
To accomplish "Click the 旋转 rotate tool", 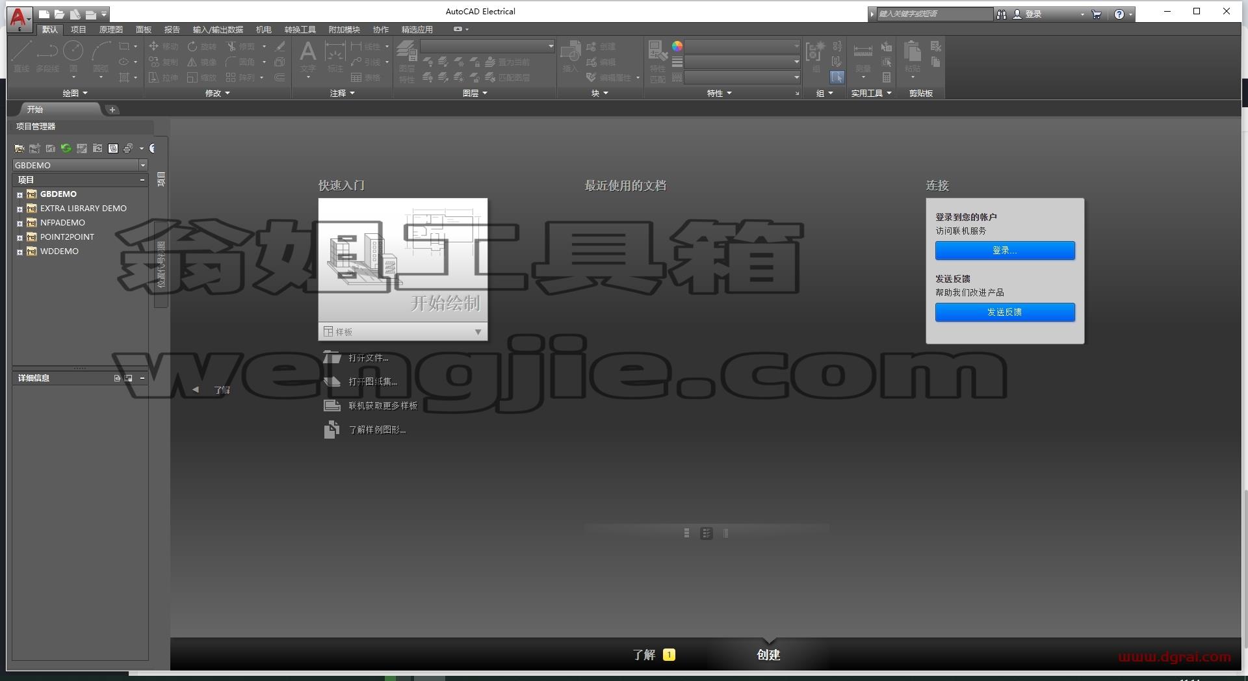I will 202,46.
